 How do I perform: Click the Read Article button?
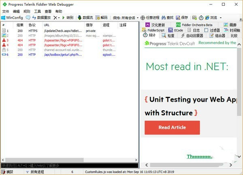(172, 128)
